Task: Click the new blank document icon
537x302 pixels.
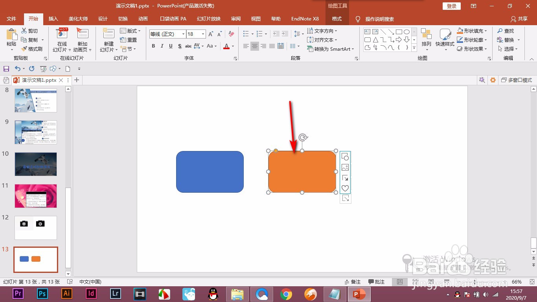Action: coord(68,69)
